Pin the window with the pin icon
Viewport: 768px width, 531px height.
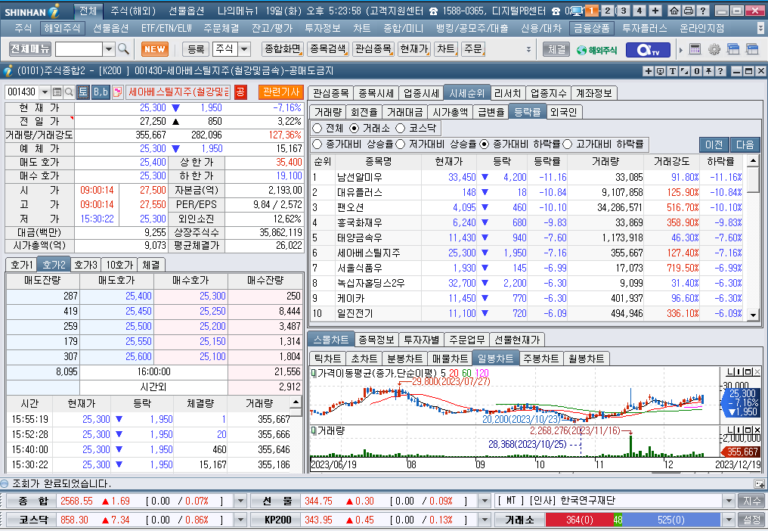coord(708,71)
